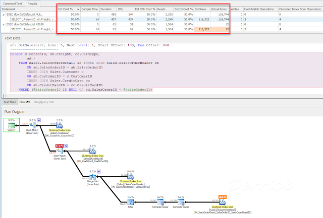Select the SELECT root node in plan diagram
Image resolution: width=323 pixels, height=218 pixels.
point(11,125)
